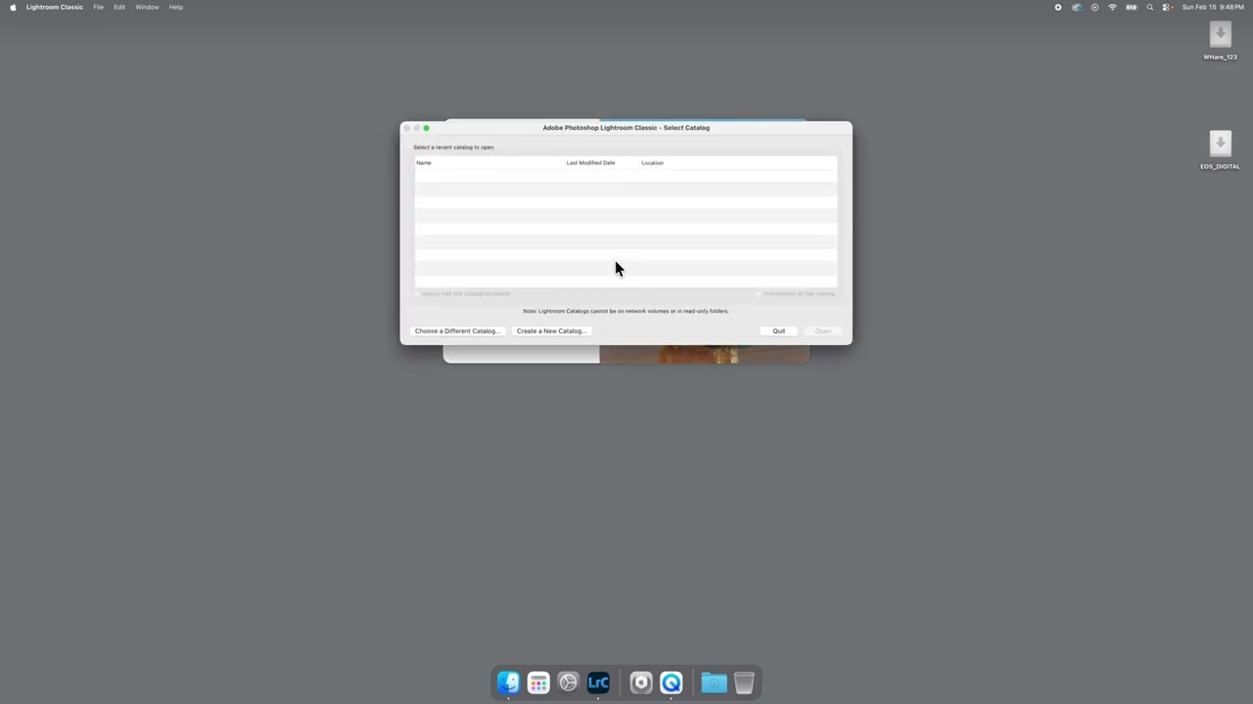Viewport: 1253px width, 704px height.
Task: Select the EOS_DIGITAL drive on the desktop
Action: [x=1220, y=151]
